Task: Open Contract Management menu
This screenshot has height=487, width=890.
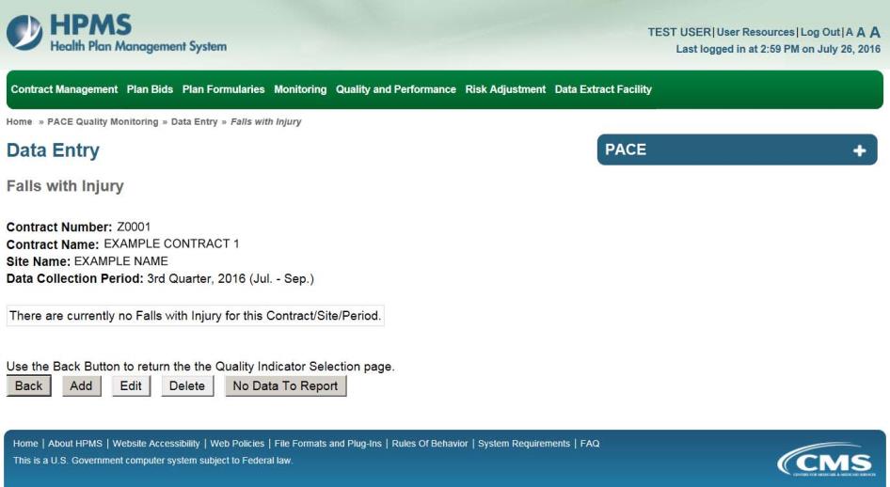Action: [64, 89]
